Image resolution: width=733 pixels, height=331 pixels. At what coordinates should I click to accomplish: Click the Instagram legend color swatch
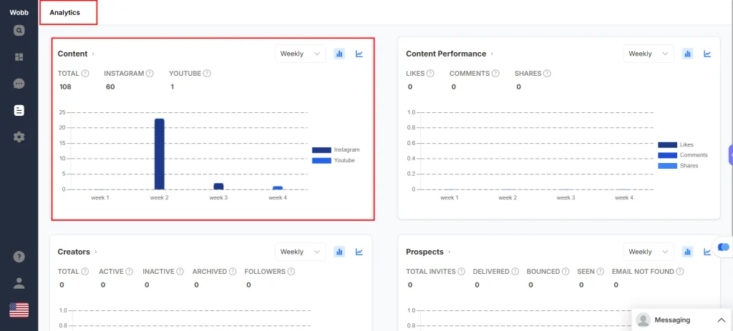[321, 150]
